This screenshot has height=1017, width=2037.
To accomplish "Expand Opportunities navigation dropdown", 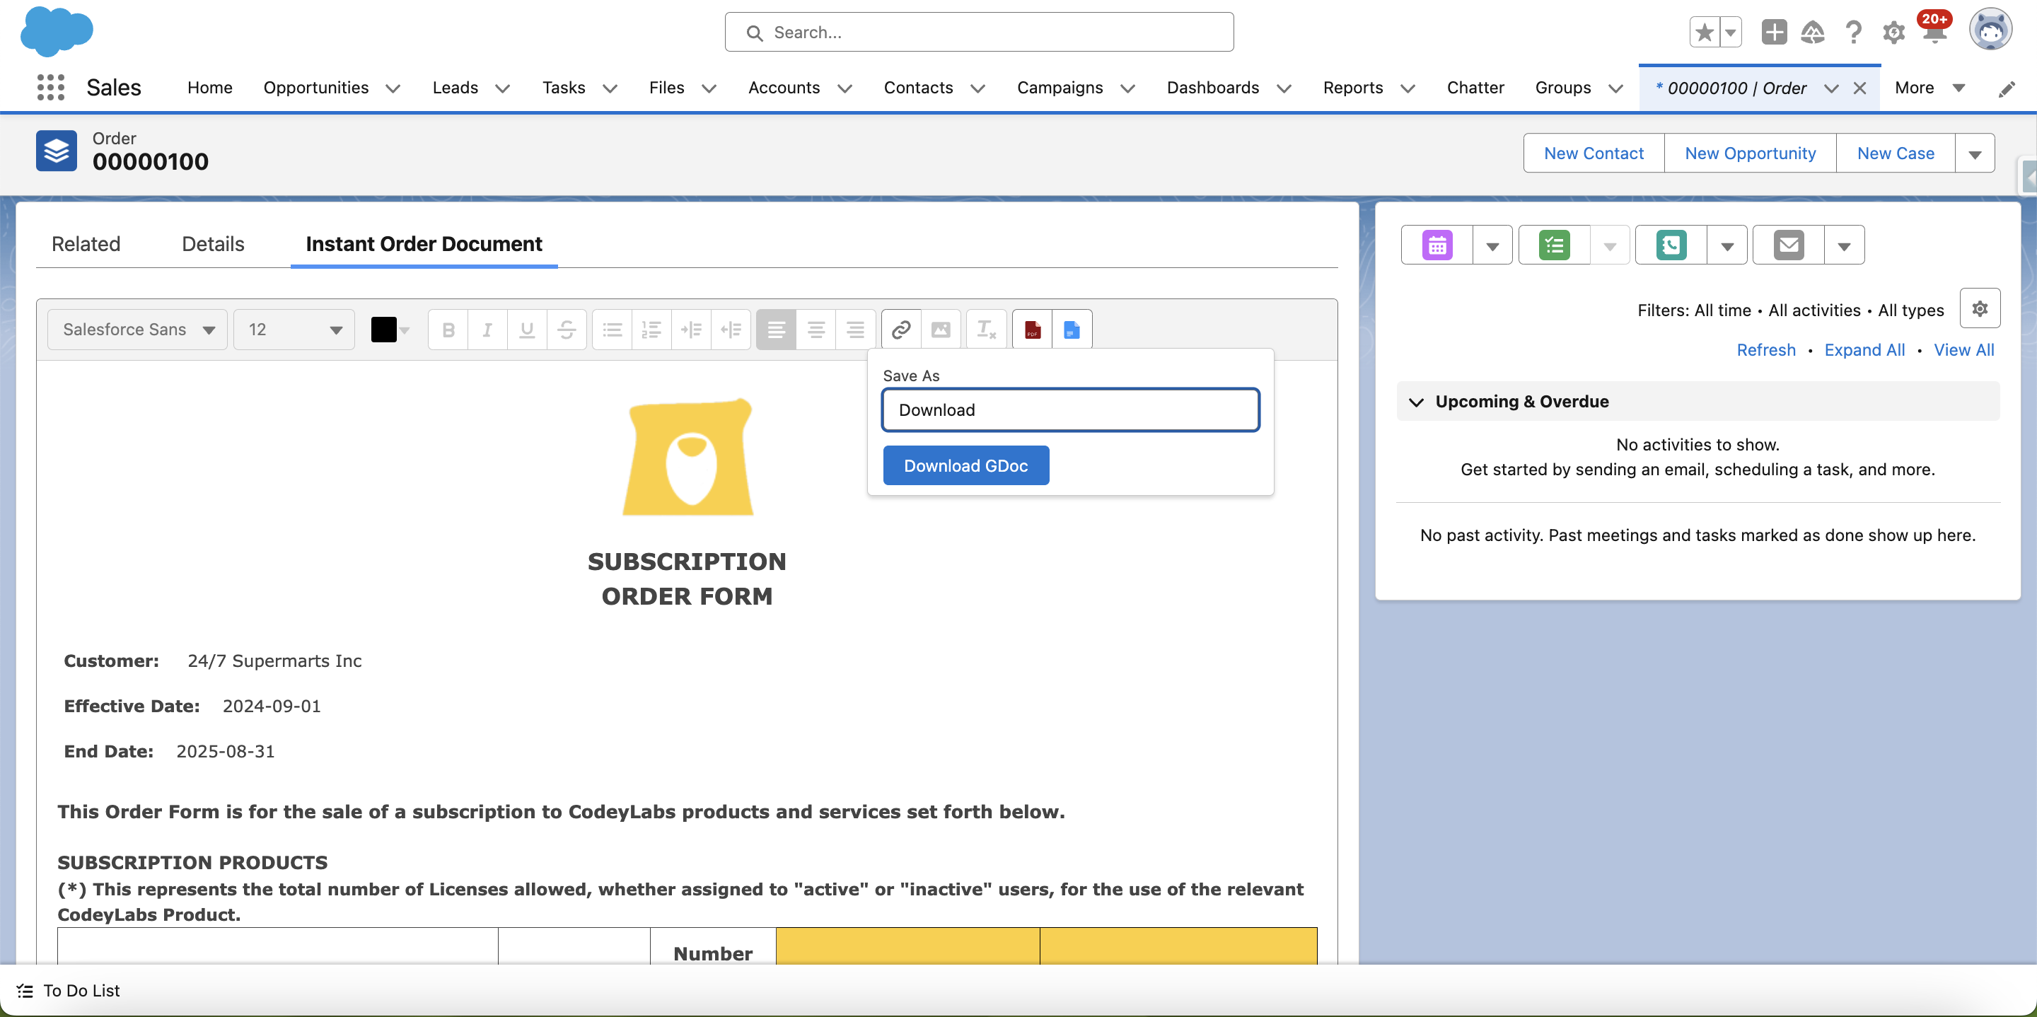I will point(393,88).
